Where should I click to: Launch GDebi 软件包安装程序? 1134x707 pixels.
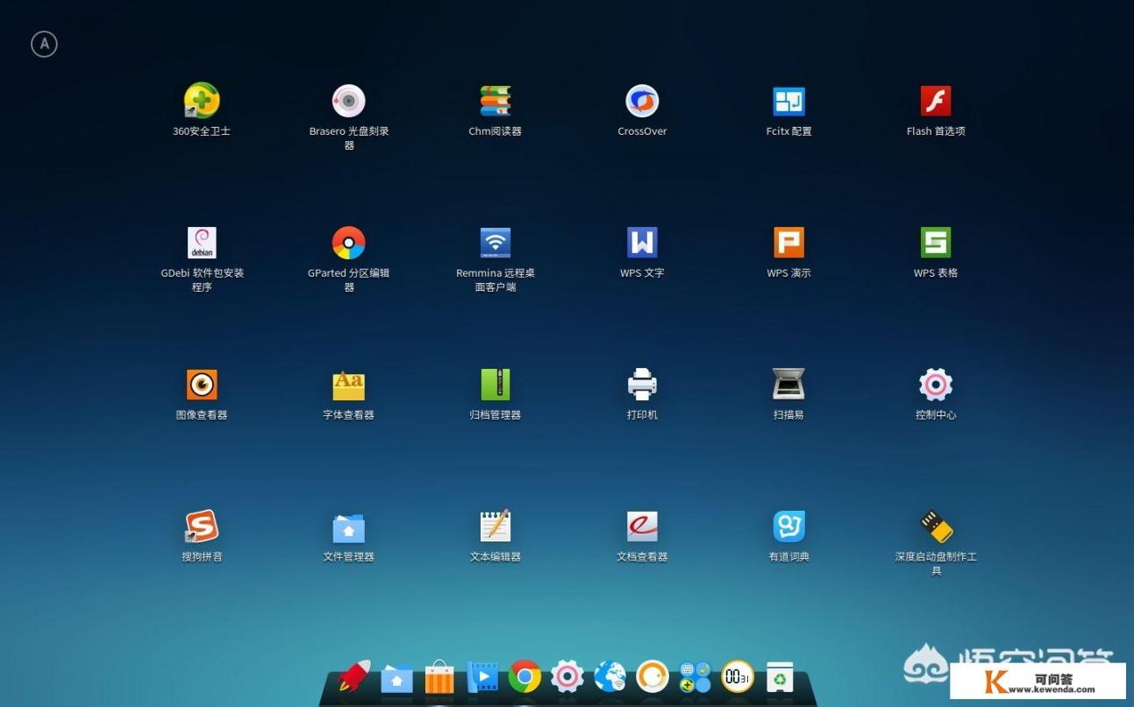tap(202, 243)
